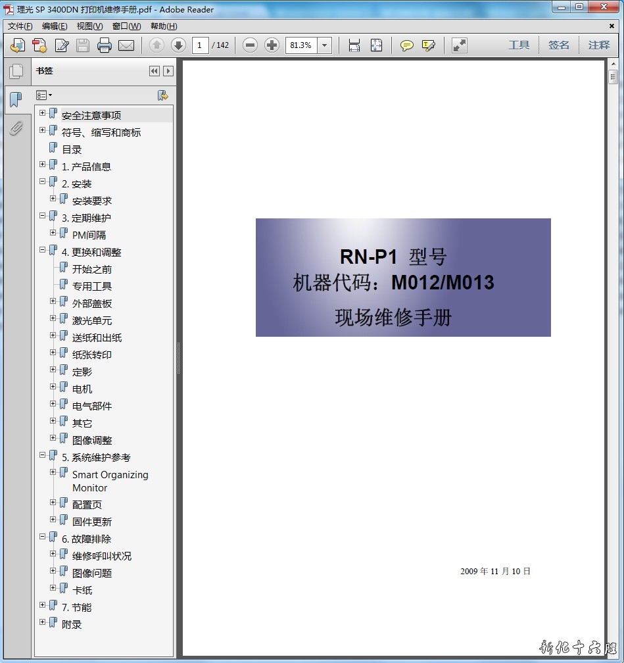Open the 视图(V) menu
The width and height of the screenshot is (624, 663).
point(89,26)
